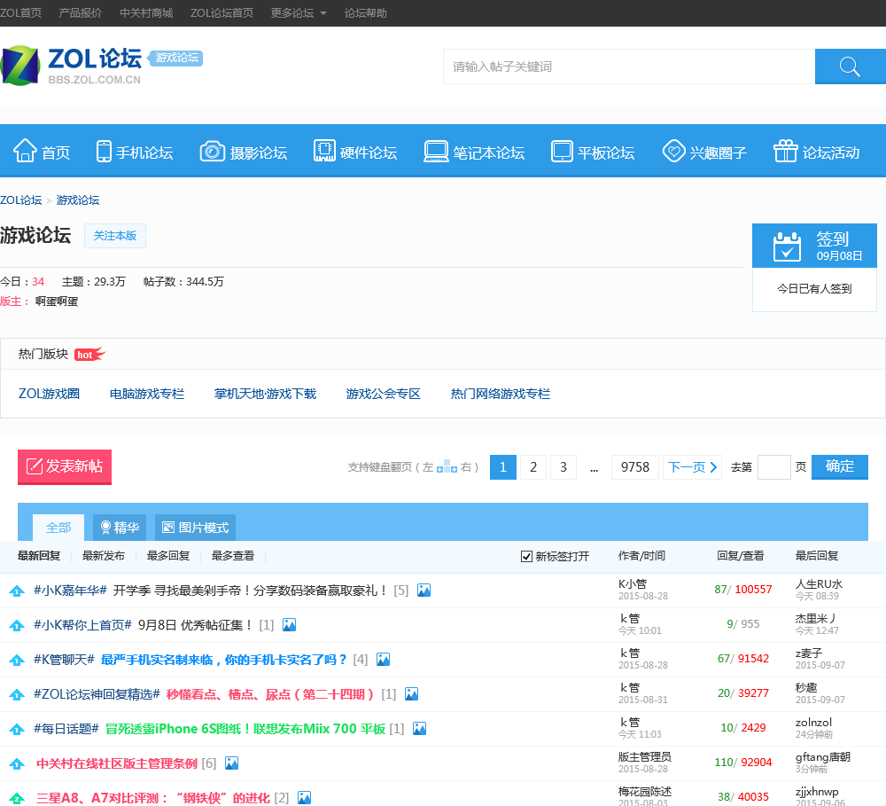Click the tablet icon for 平板论坛

[x=562, y=152]
